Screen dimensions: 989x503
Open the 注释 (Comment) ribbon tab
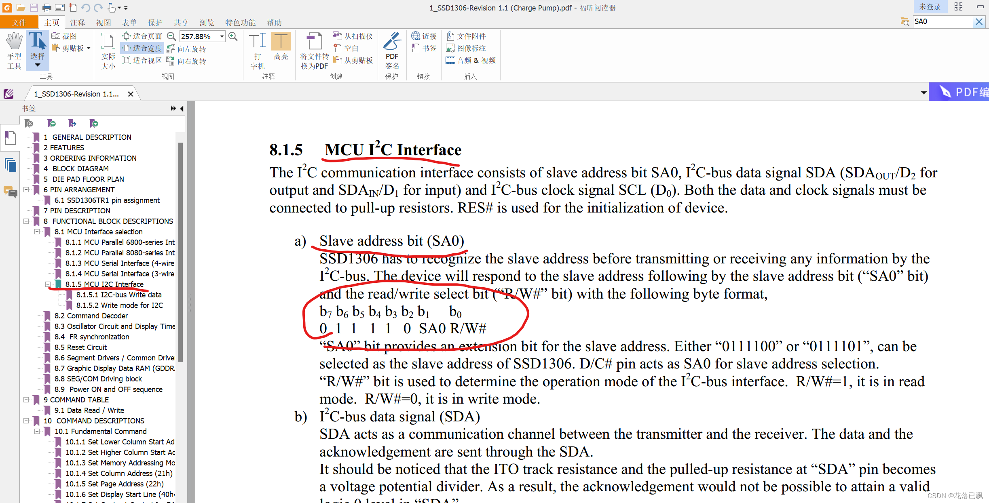[x=77, y=23]
